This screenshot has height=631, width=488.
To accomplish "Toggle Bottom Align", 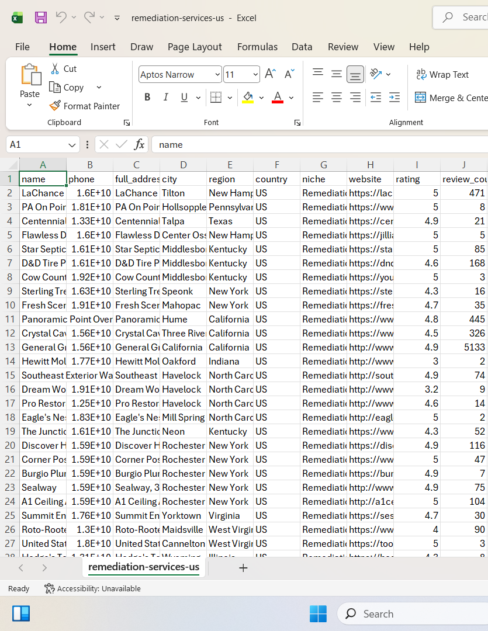I will (x=355, y=74).
